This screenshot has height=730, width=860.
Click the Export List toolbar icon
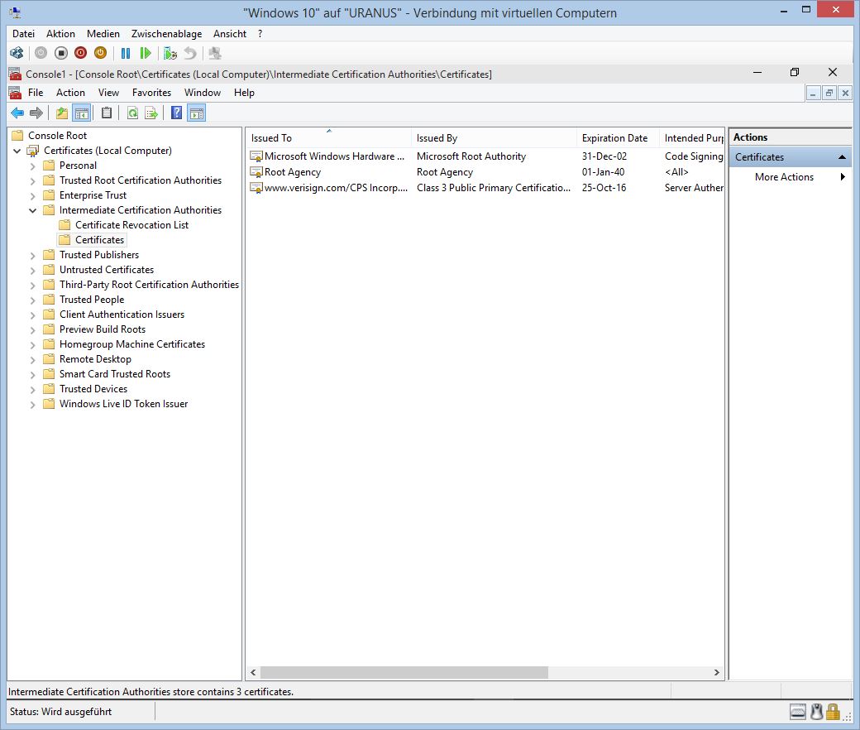[x=151, y=113]
